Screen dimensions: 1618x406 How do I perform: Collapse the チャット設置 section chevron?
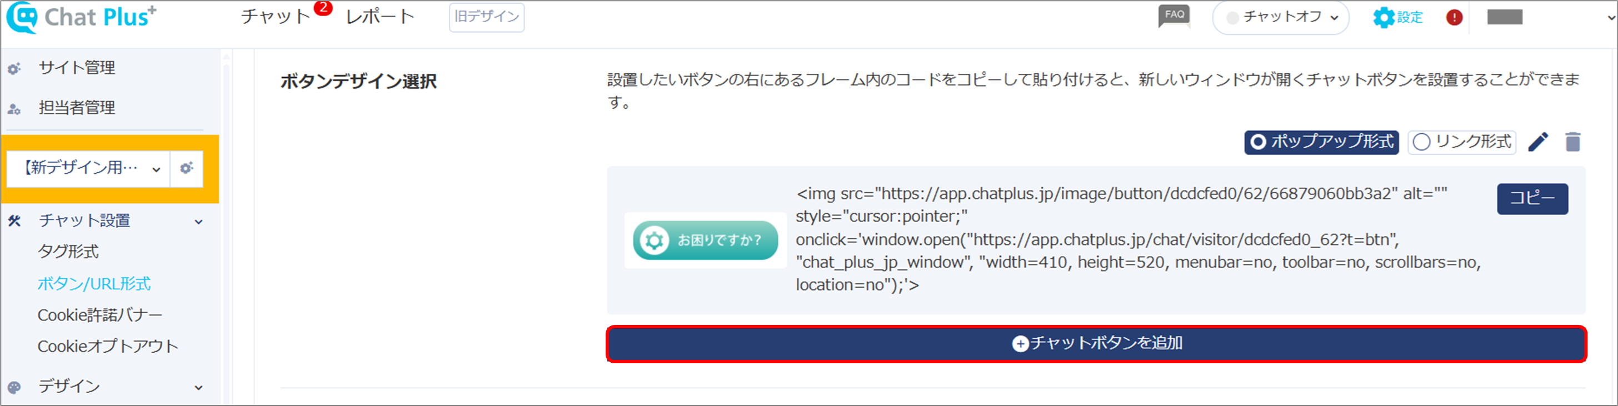click(x=198, y=222)
